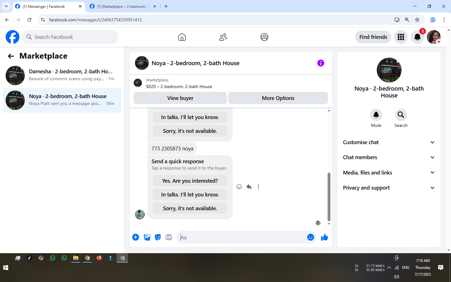
Task: Switch to Marketplace 2-bedroom tab
Action: (123, 7)
